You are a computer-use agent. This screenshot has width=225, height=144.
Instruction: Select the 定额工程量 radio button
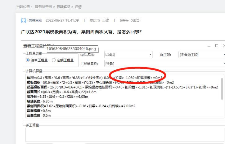point(54,60)
